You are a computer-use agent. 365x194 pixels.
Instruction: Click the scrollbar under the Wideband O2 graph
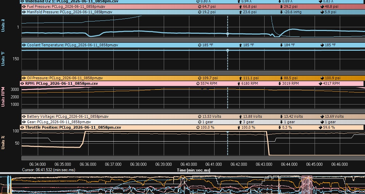click(193, 39)
